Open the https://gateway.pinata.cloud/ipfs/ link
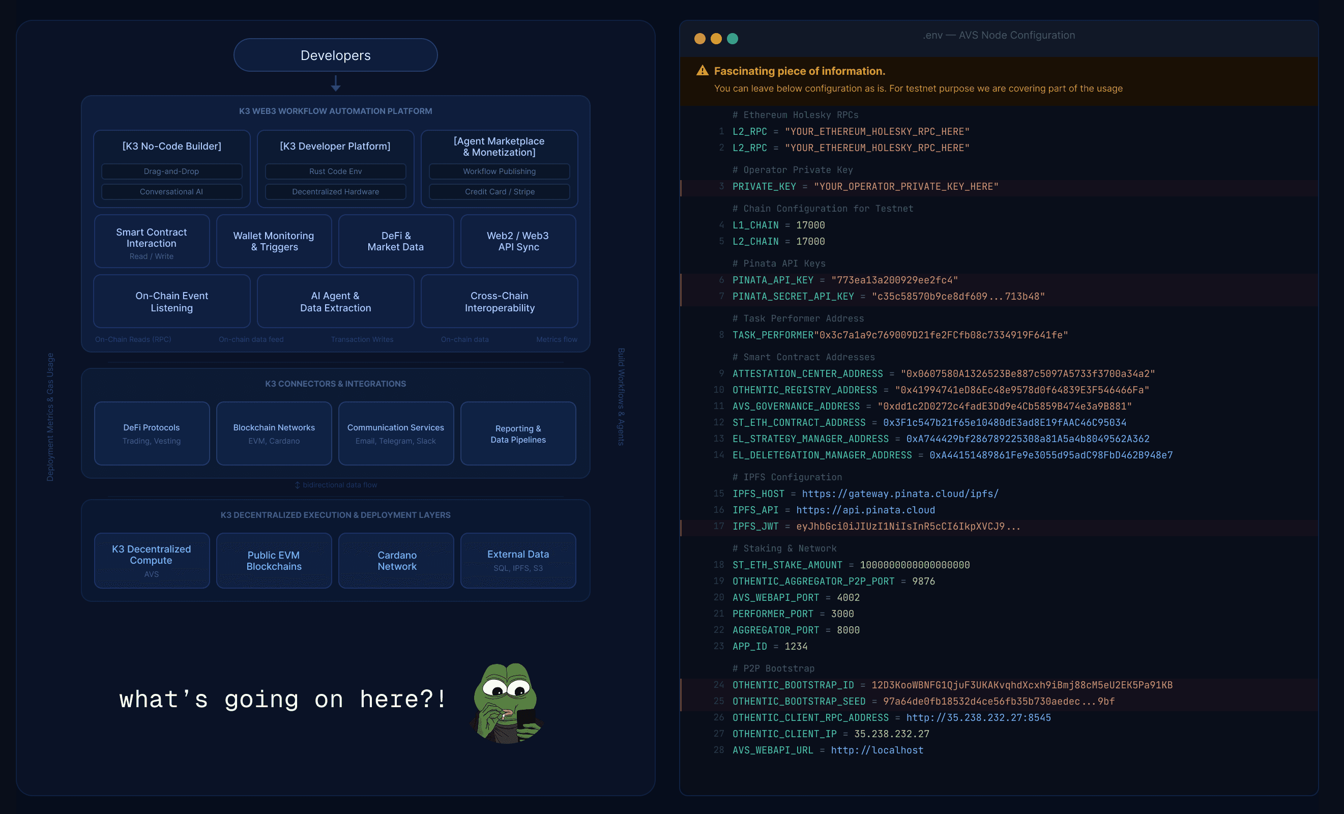Screen dimensions: 1344x814 click(900, 494)
